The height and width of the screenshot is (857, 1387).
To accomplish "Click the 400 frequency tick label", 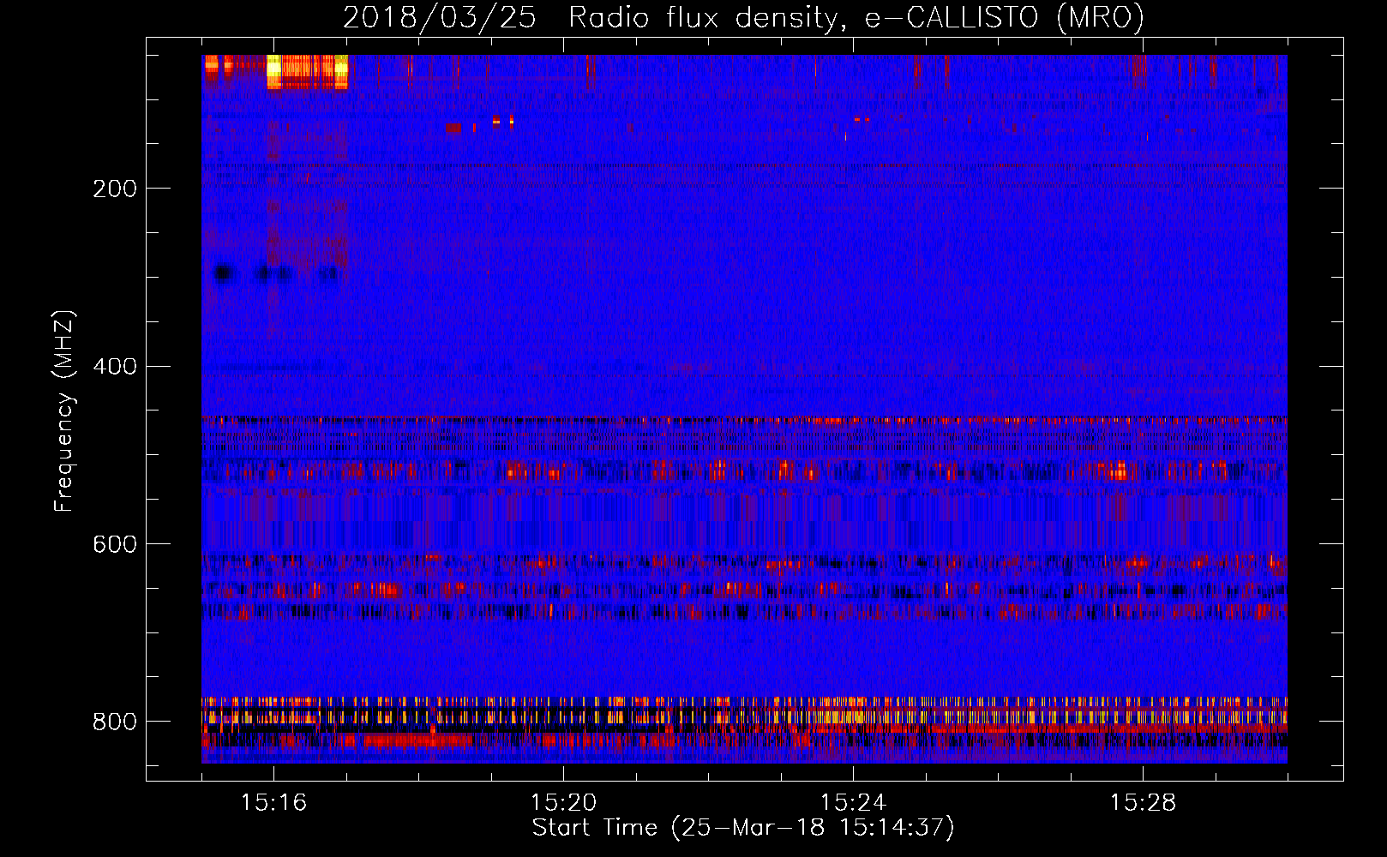I will [115, 367].
